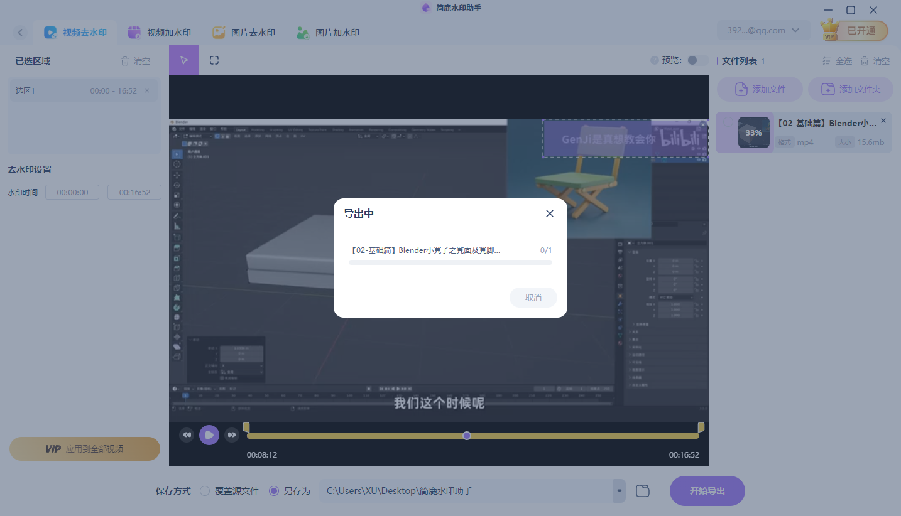Viewport: 901px width, 516px height.
Task: Click the rewind playback button
Action: [187, 435]
